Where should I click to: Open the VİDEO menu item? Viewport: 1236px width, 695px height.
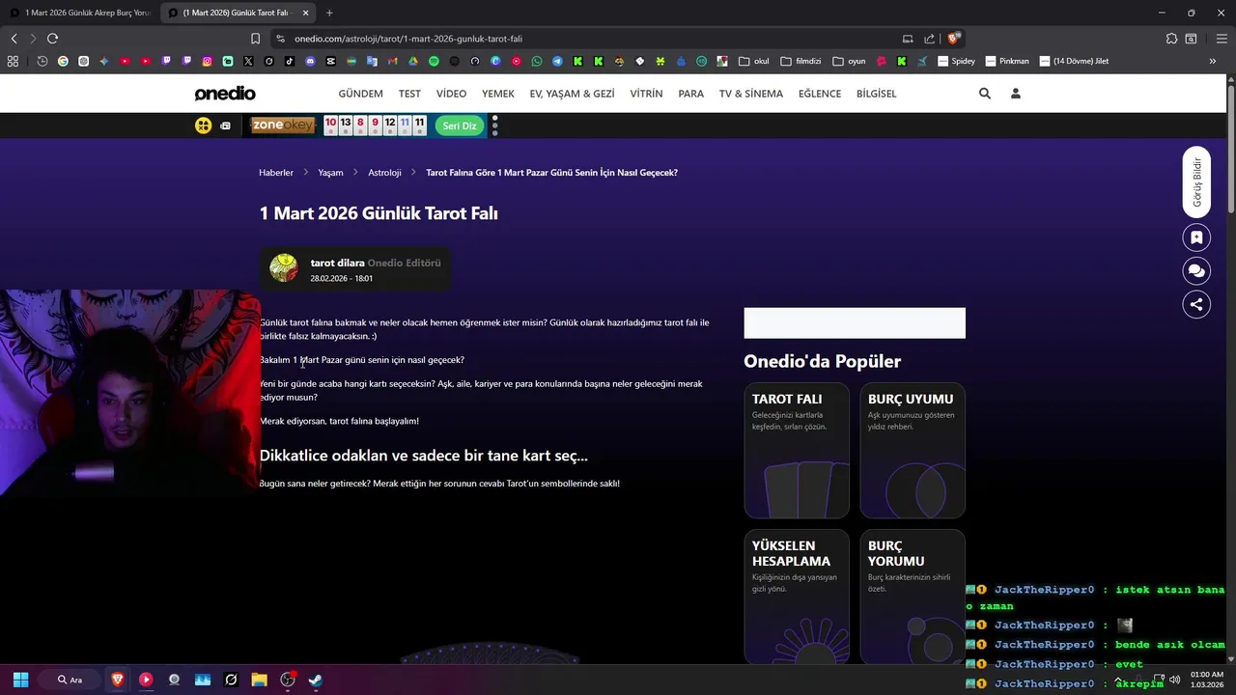point(451,94)
